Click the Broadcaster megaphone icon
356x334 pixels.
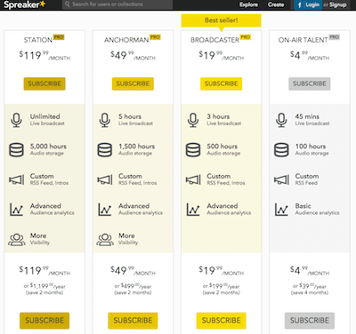coord(193,179)
